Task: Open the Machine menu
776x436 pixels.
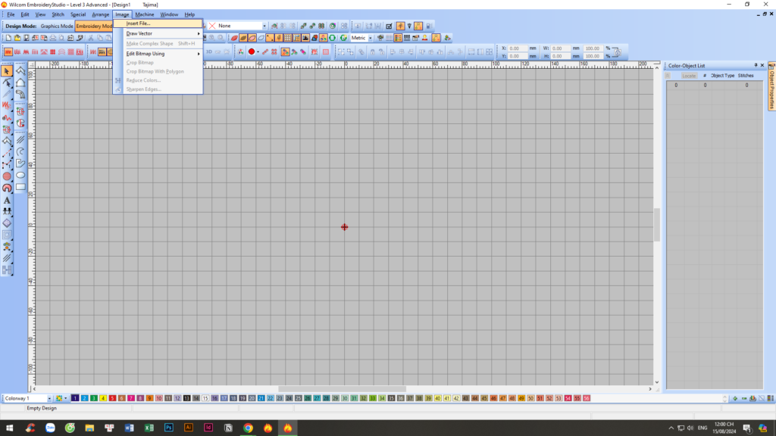Action: (145, 14)
